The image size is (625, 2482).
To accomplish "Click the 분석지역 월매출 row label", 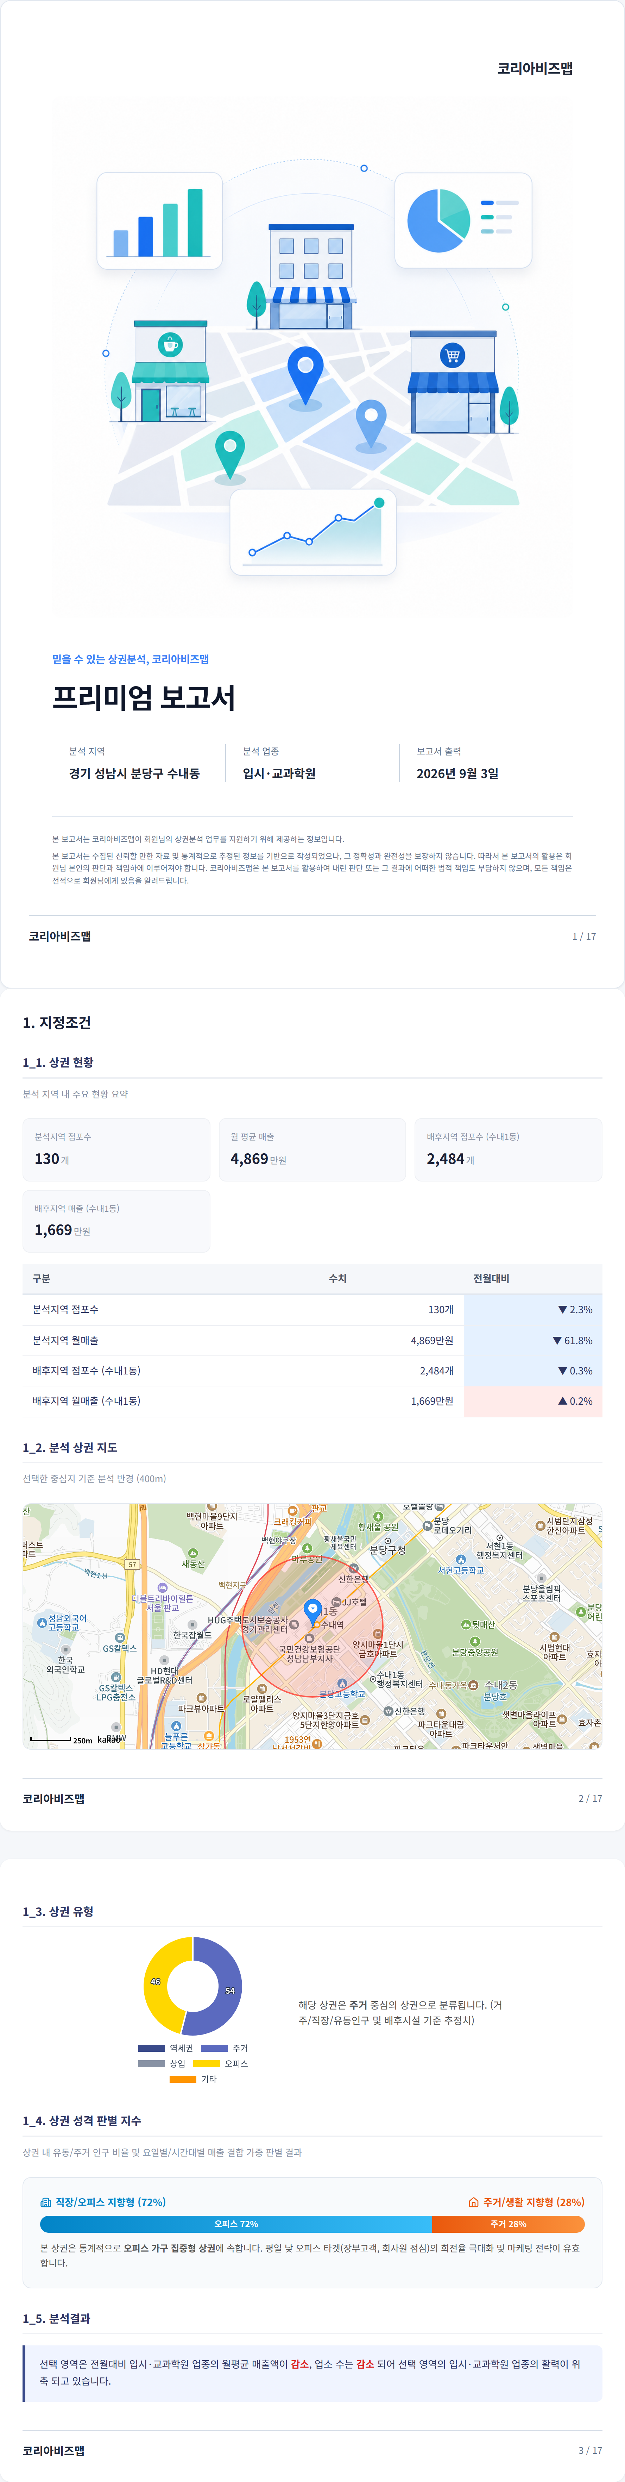I will click(65, 1340).
